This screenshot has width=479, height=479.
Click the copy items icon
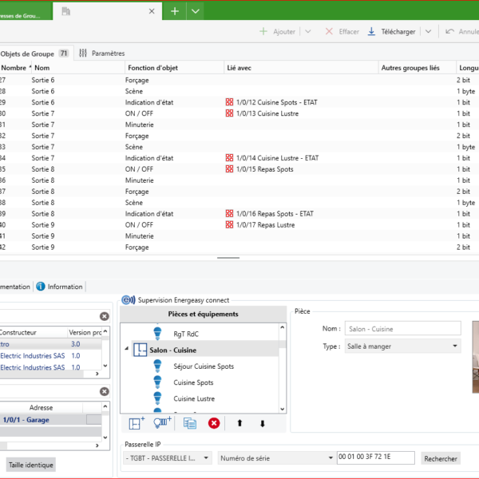click(189, 423)
